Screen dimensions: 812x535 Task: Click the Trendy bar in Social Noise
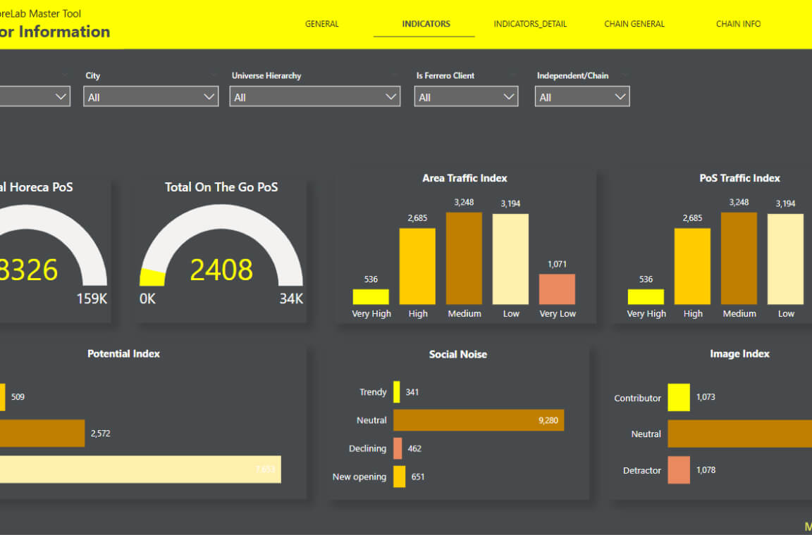coord(397,391)
